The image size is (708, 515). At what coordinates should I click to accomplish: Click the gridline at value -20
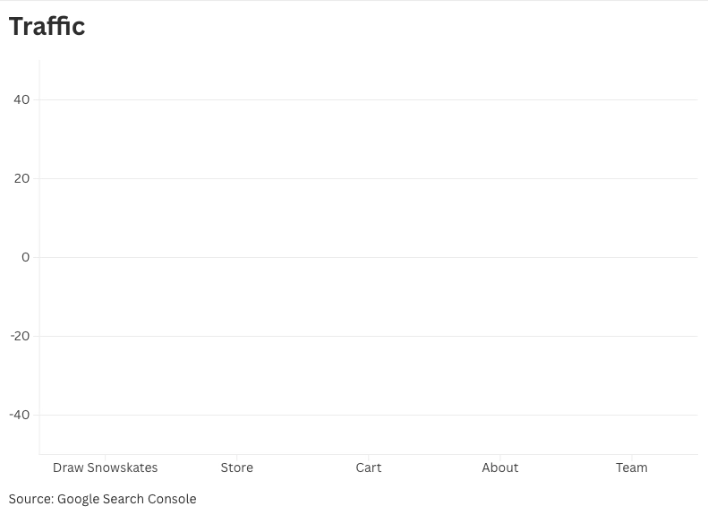[x=369, y=336]
